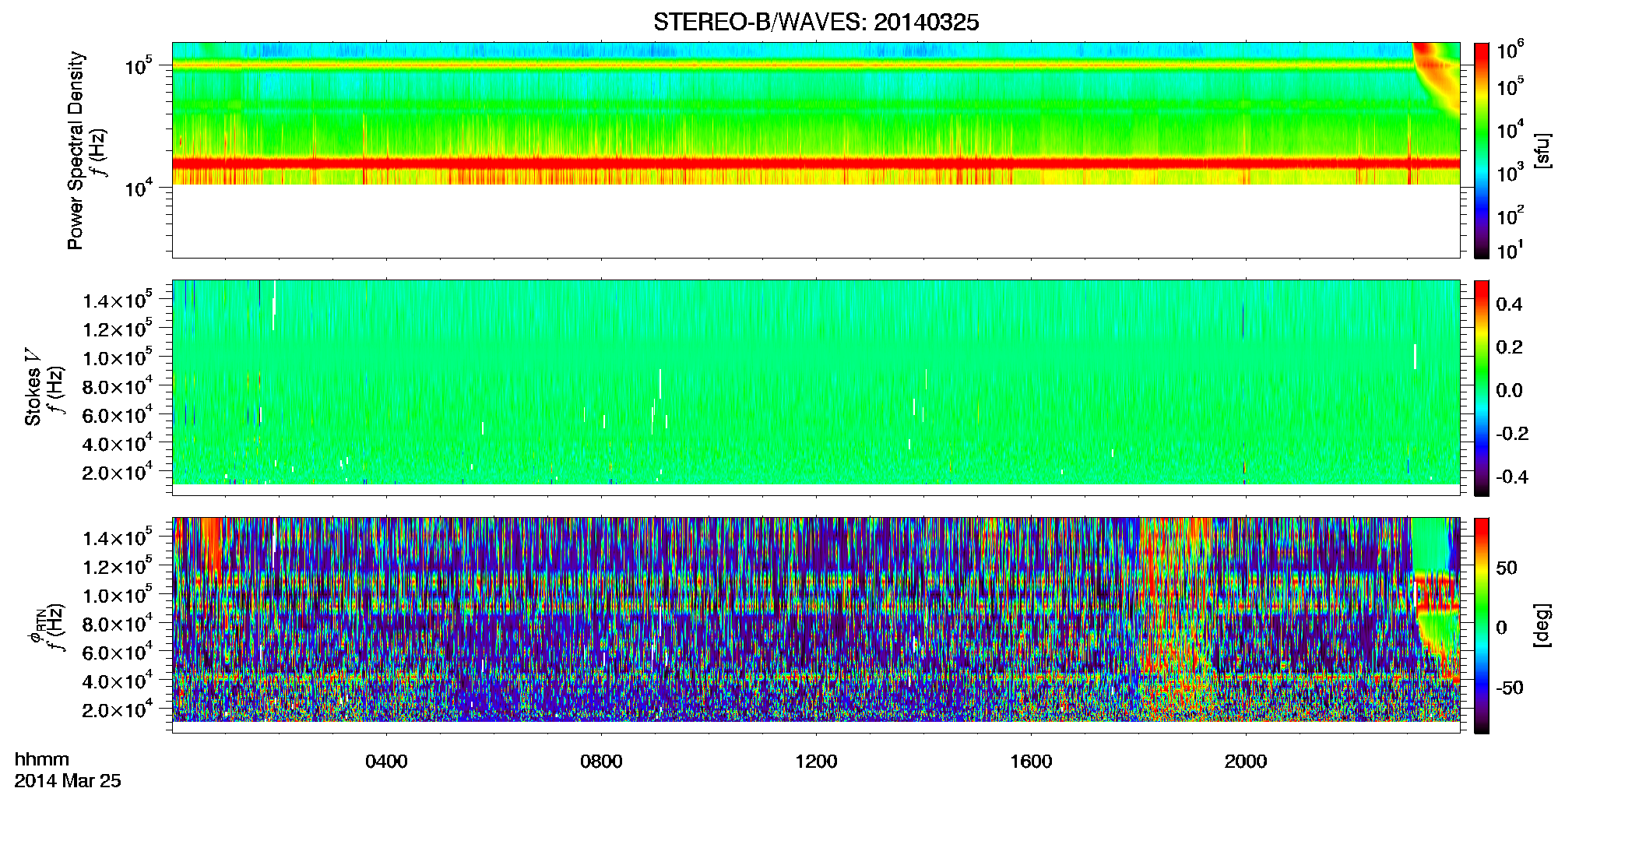Viewport: 1632px width, 841px height.
Task: Click the STEREO-B/WAVES: 20140325 plot title
Action: [x=816, y=23]
